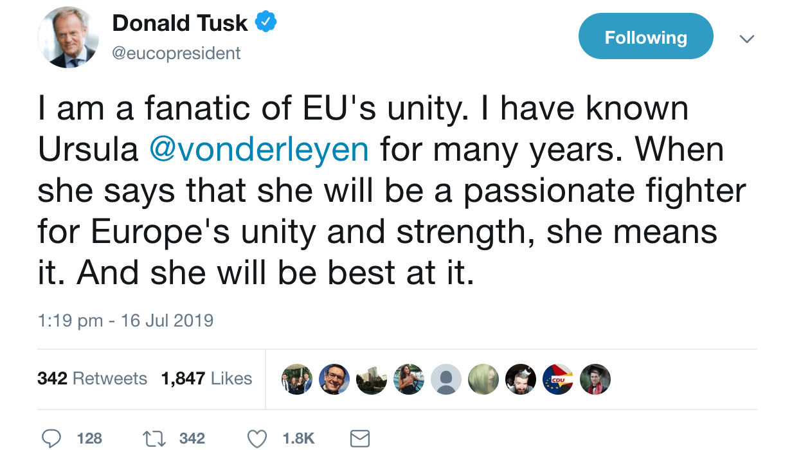Click the reply speech bubble icon
This screenshot has height=450, width=801.
(x=51, y=438)
